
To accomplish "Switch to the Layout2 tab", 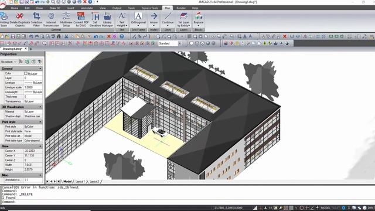I will (94, 182).
